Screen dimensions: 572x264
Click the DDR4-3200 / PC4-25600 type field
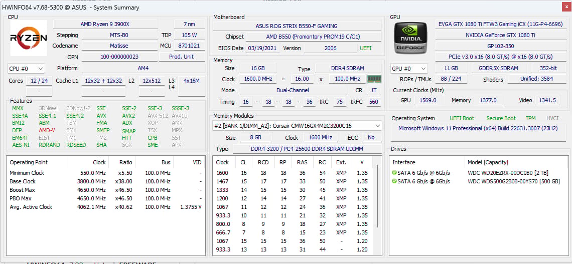(x=307, y=149)
